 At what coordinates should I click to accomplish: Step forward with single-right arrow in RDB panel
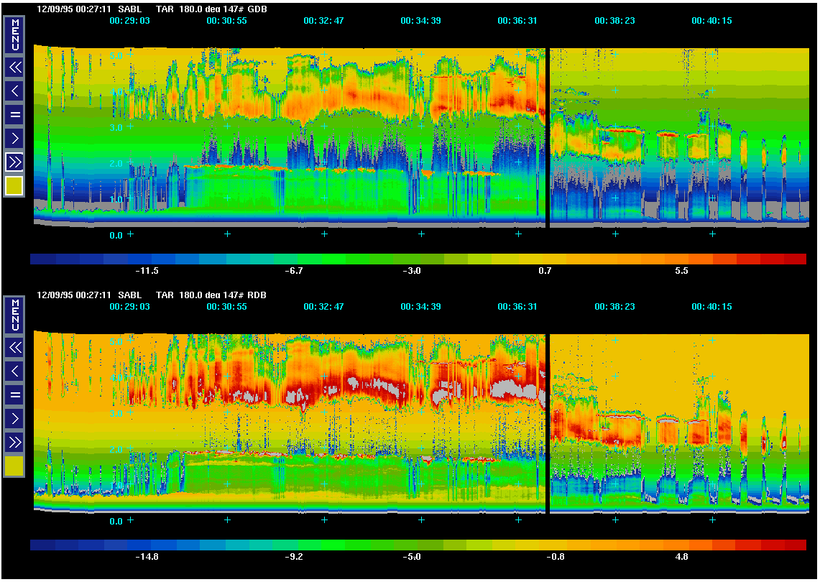click(x=14, y=418)
